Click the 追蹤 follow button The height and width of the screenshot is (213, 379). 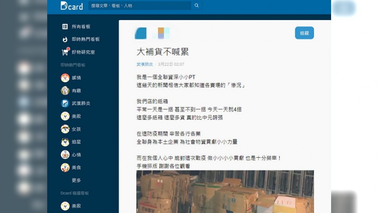point(305,33)
